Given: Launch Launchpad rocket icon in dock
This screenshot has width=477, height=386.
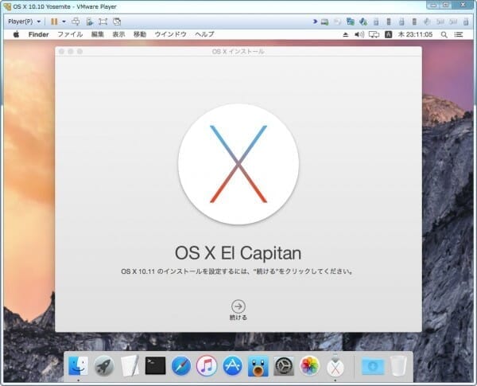Looking at the screenshot, I should (103, 365).
